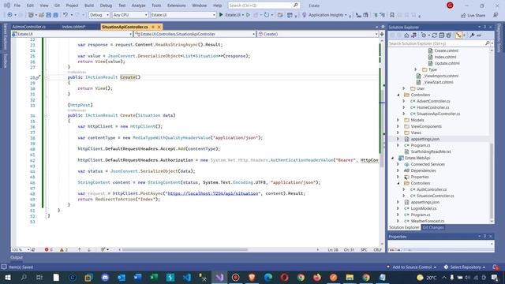Viewport: 505px width, 284px height.
Task: Click the editor horizontal scrollbar
Action: 185,249
